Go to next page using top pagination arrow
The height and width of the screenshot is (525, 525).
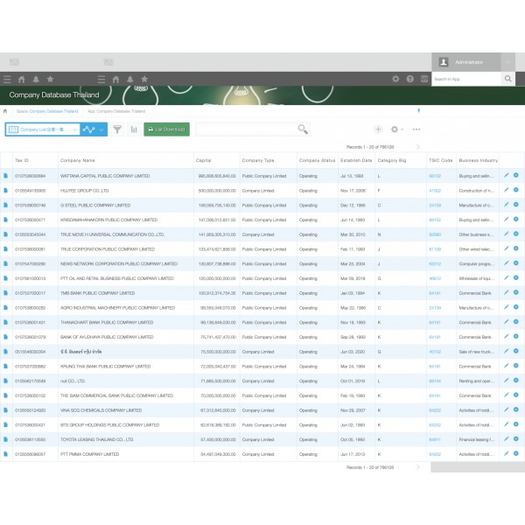click(x=418, y=147)
